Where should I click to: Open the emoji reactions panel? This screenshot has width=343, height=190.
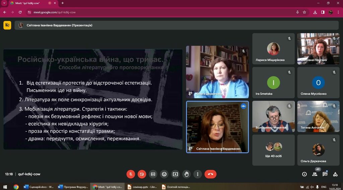pyautogui.click(x=164, y=174)
